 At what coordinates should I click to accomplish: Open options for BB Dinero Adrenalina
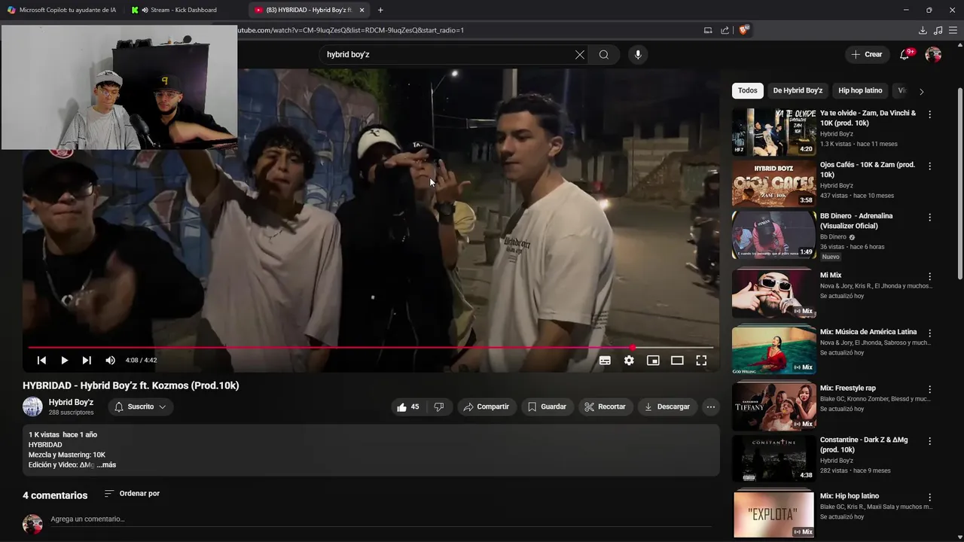[x=929, y=217]
